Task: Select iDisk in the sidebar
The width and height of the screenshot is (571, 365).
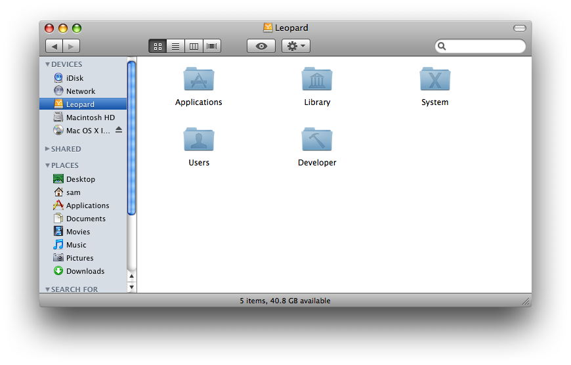Action: click(x=83, y=78)
